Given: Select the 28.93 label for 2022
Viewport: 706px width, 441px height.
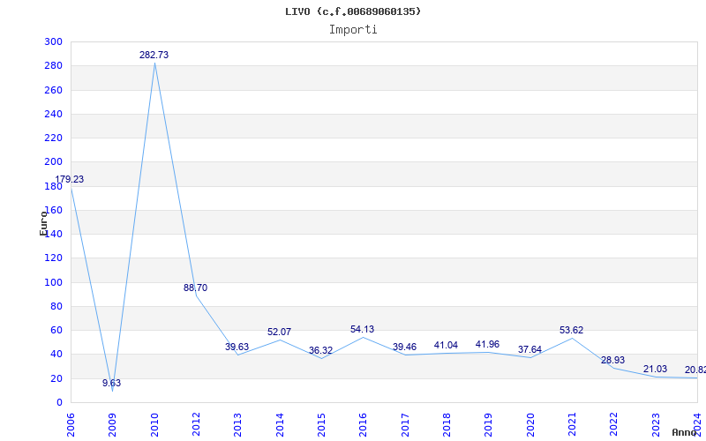Looking at the screenshot, I should [612, 360].
